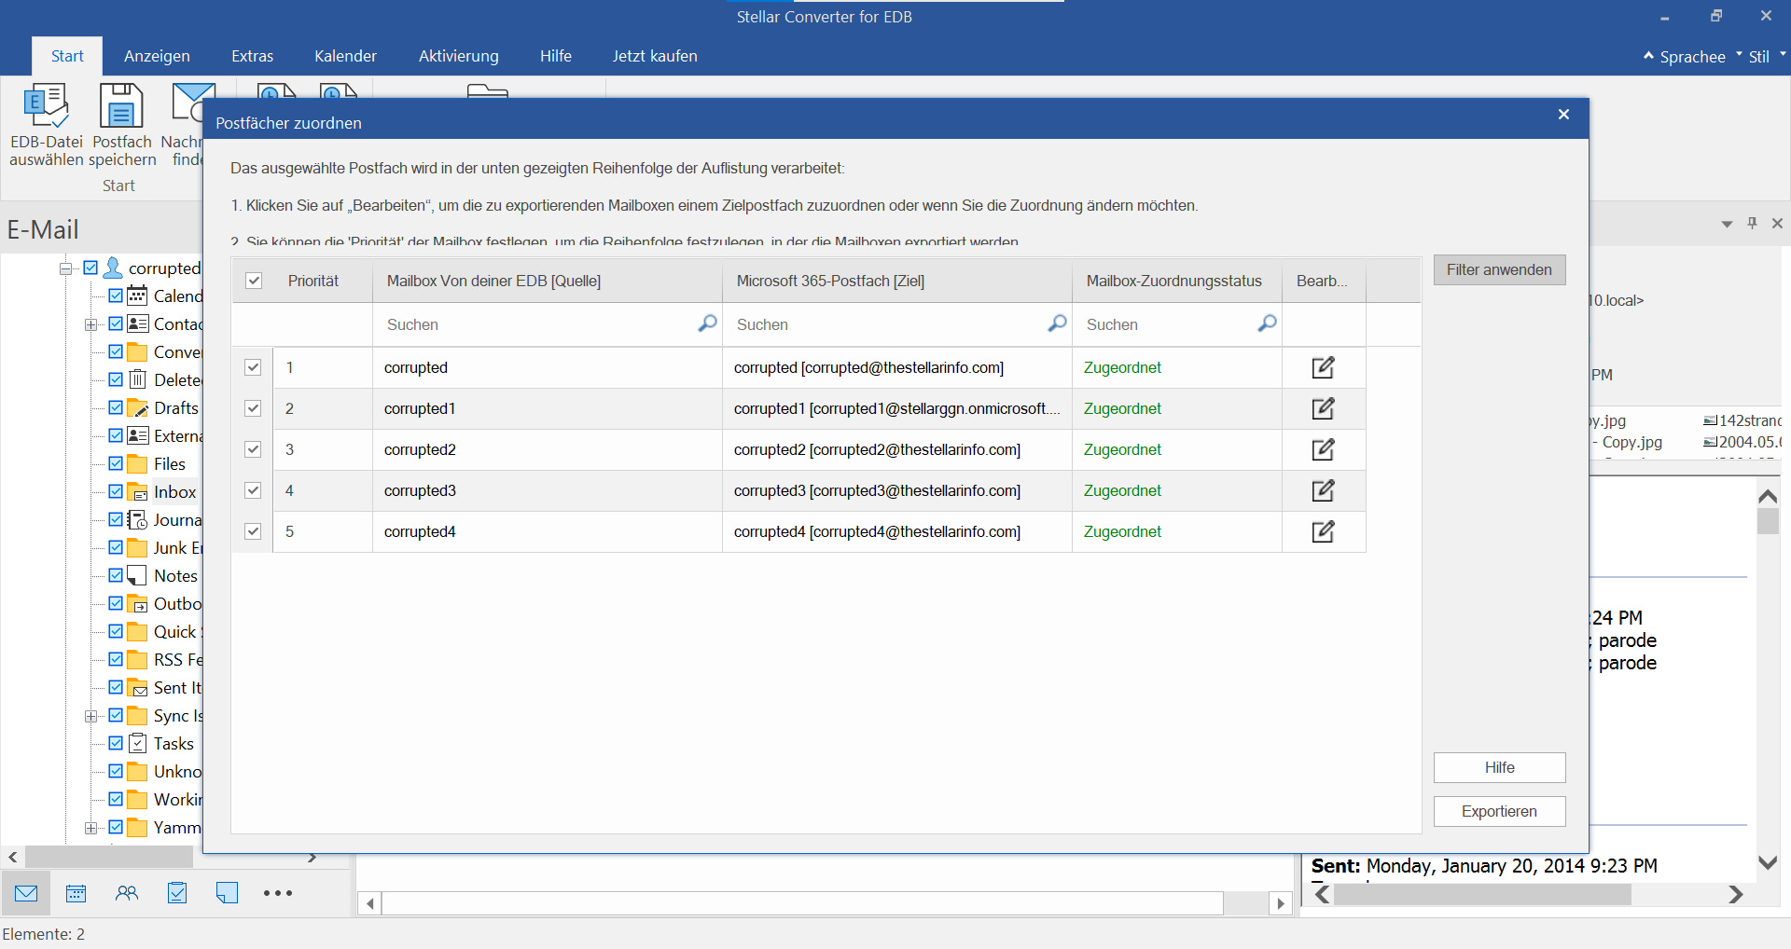This screenshot has height=949, width=1791.
Task: Uncheck the Inbox folder checkbox
Action: click(116, 491)
